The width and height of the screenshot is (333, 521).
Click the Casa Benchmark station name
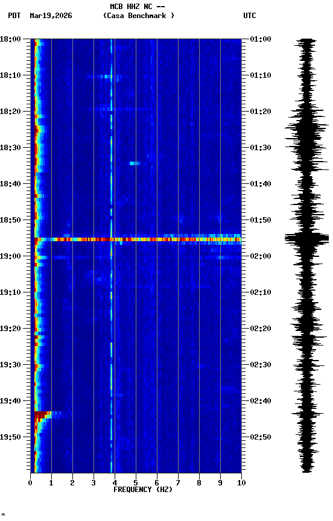pos(139,16)
